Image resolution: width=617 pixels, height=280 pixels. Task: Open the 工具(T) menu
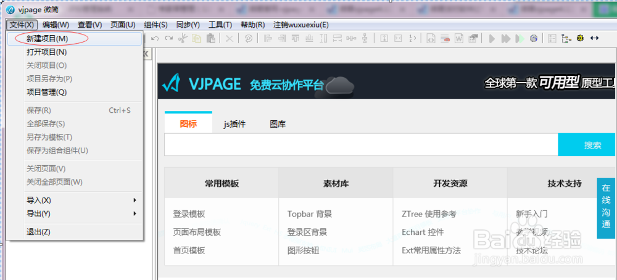coord(220,25)
